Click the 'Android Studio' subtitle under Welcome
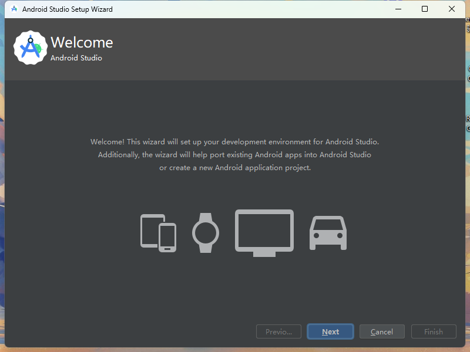This screenshot has width=470, height=352. tap(76, 58)
